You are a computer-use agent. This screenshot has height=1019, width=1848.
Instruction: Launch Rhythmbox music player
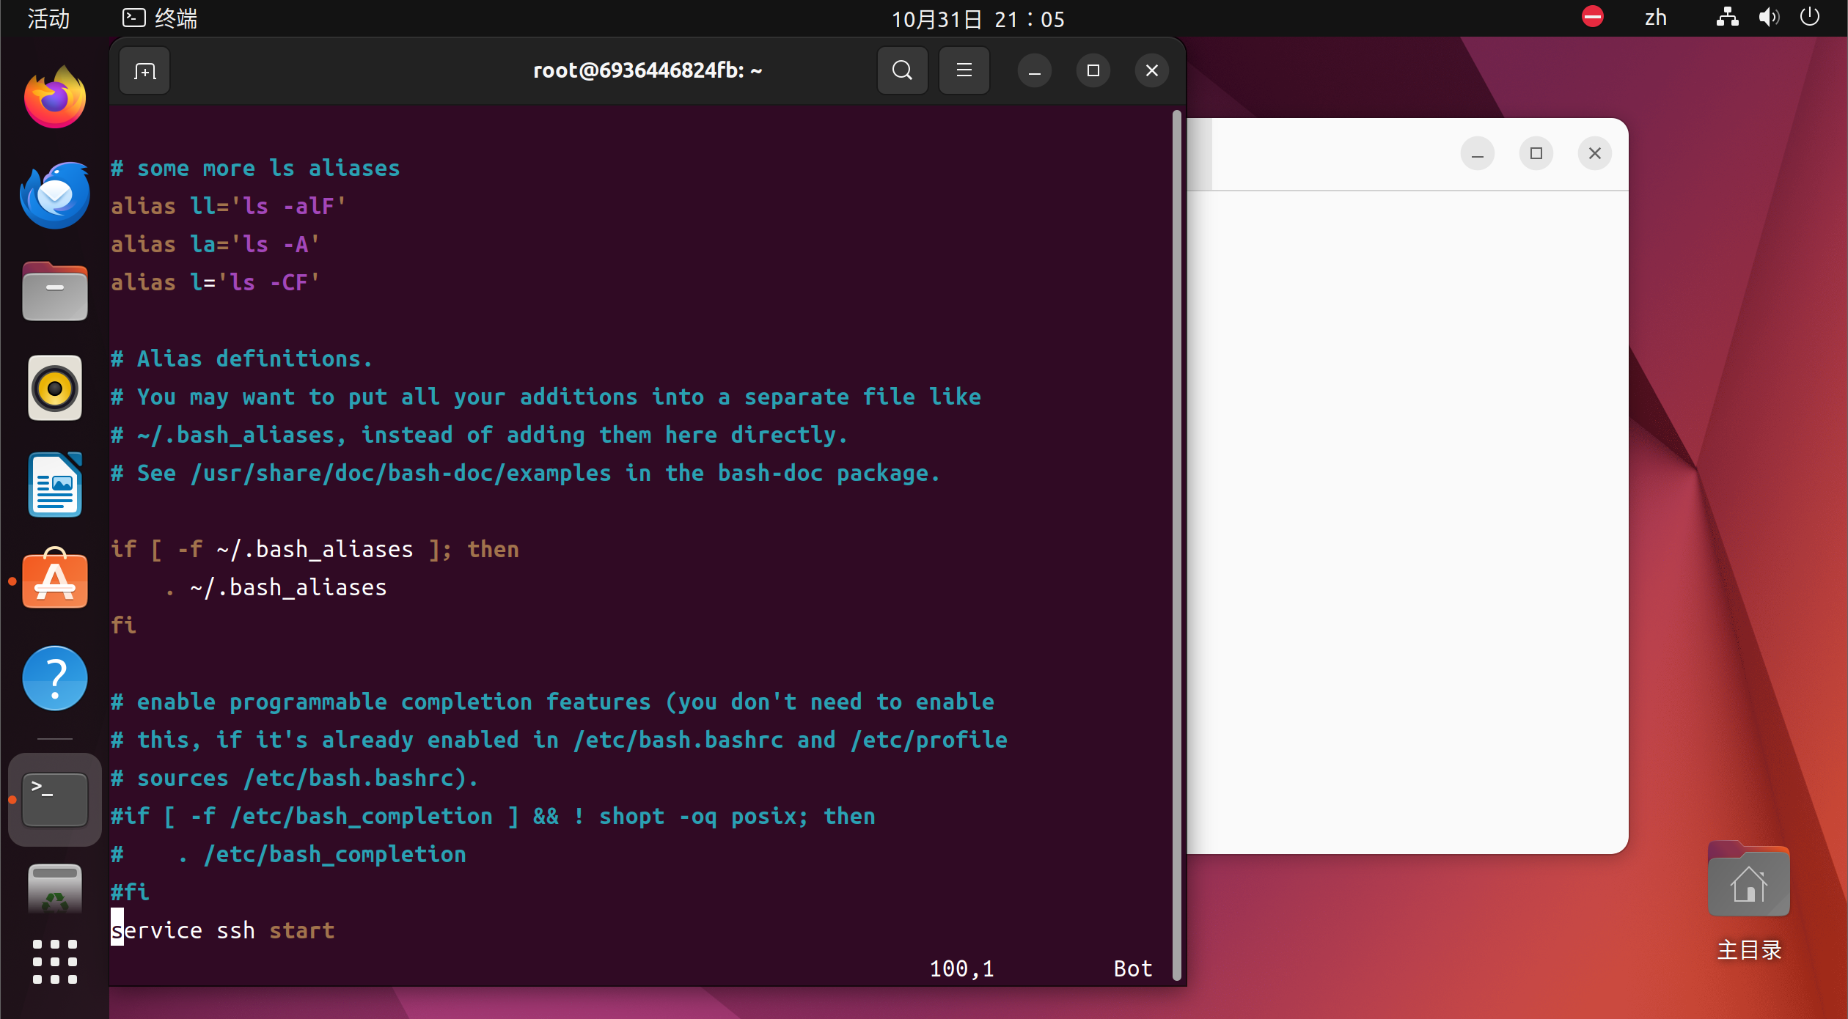(55, 388)
